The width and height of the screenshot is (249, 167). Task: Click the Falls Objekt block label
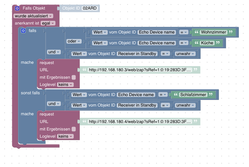(x=34, y=8)
